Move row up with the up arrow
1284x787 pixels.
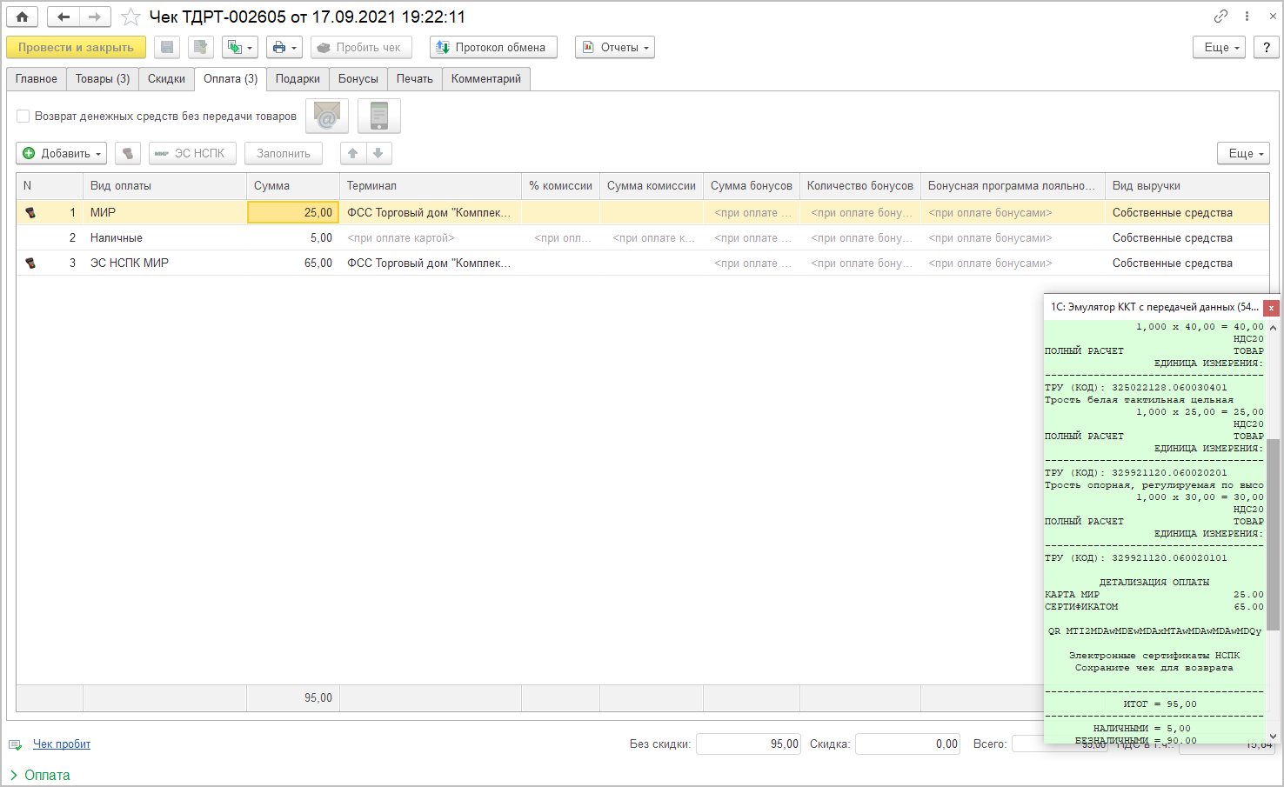353,153
